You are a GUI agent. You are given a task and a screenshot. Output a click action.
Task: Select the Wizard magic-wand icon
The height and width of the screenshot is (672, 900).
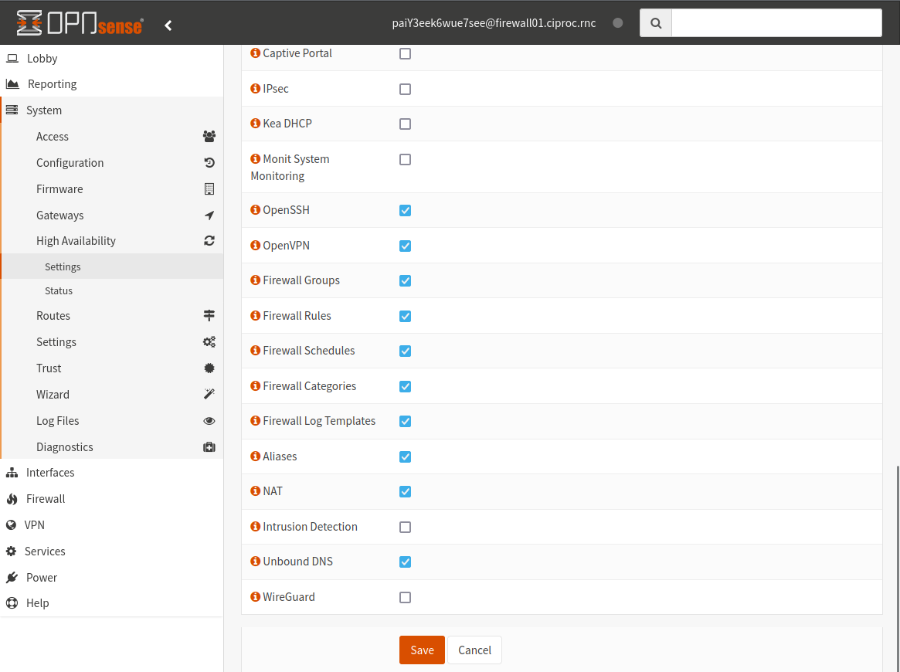209,394
